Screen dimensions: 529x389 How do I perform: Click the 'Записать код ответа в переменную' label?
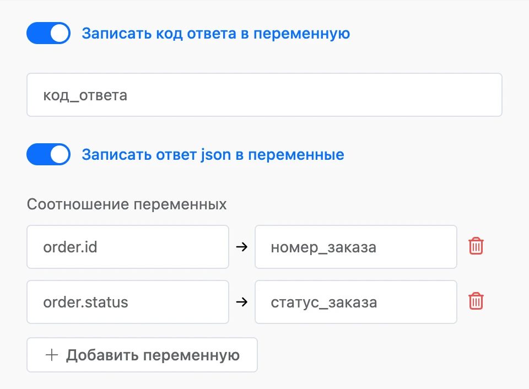click(x=216, y=34)
